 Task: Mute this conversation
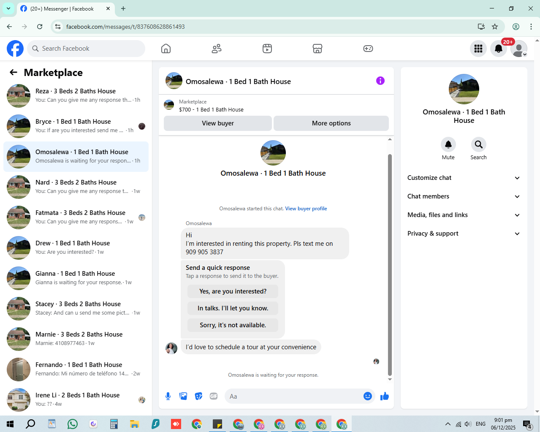[x=448, y=144]
